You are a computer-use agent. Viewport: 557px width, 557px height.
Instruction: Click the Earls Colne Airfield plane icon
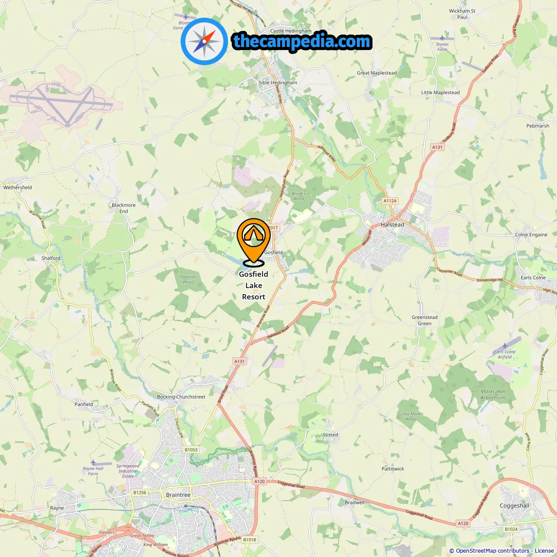[505, 346]
